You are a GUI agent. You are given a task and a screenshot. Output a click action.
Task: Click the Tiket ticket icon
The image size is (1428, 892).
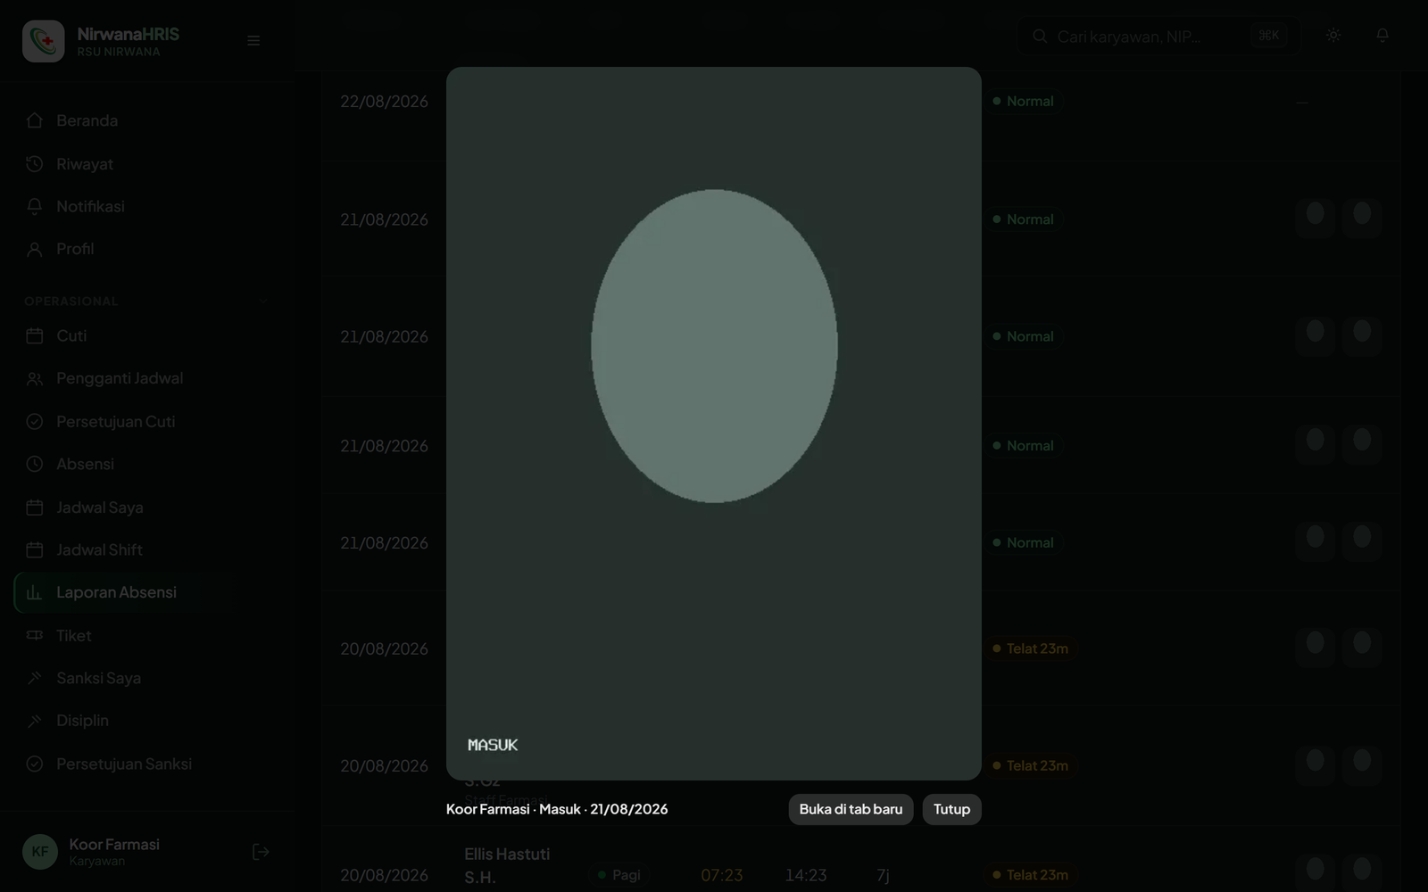click(x=35, y=635)
